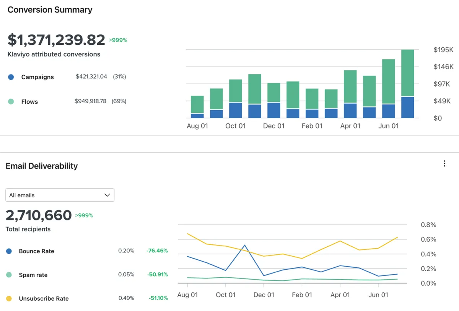Click the chevron in All emails selector
Screen dimensions: 459x311
pos(107,195)
